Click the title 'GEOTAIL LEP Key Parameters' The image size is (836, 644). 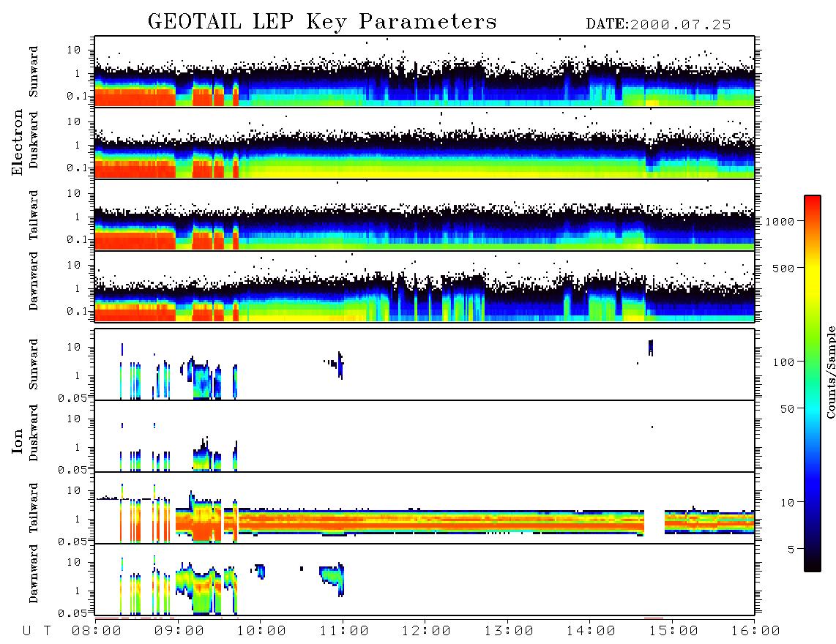pyautogui.click(x=322, y=23)
